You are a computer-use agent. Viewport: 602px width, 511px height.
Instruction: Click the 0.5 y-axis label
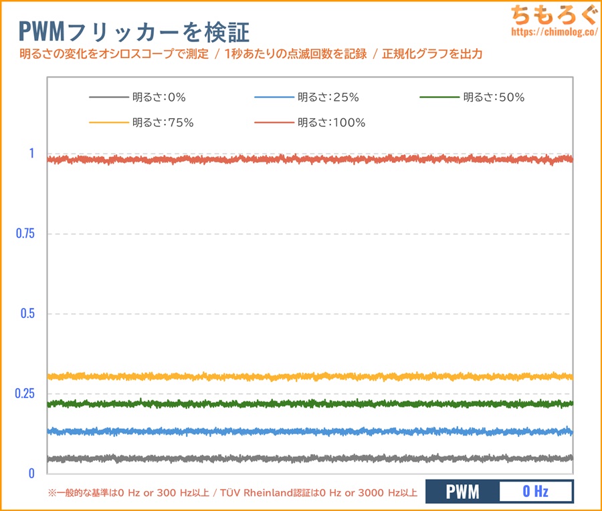click(27, 313)
